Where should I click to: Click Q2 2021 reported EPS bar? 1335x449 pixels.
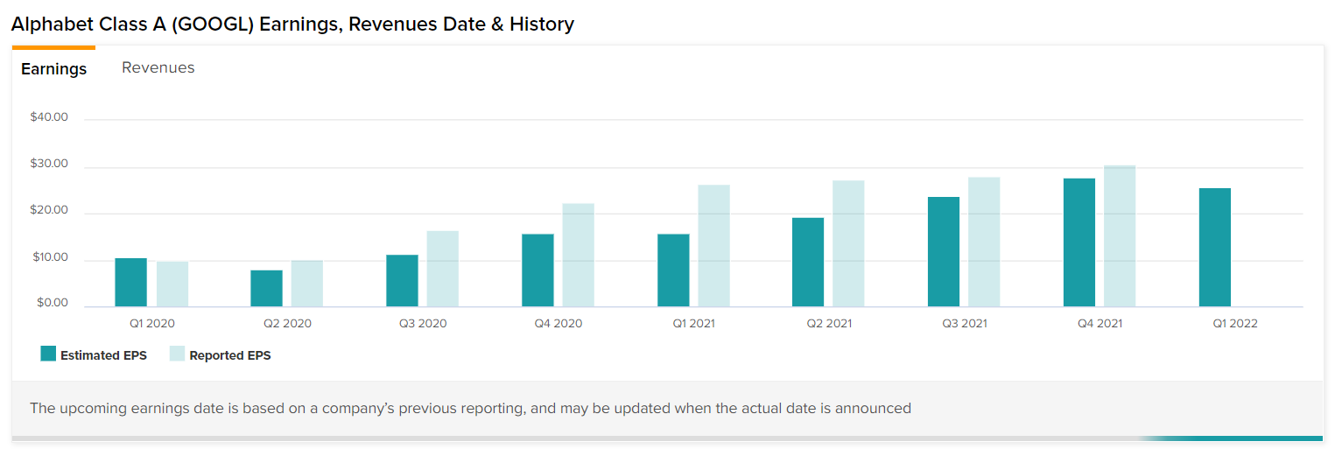click(849, 244)
